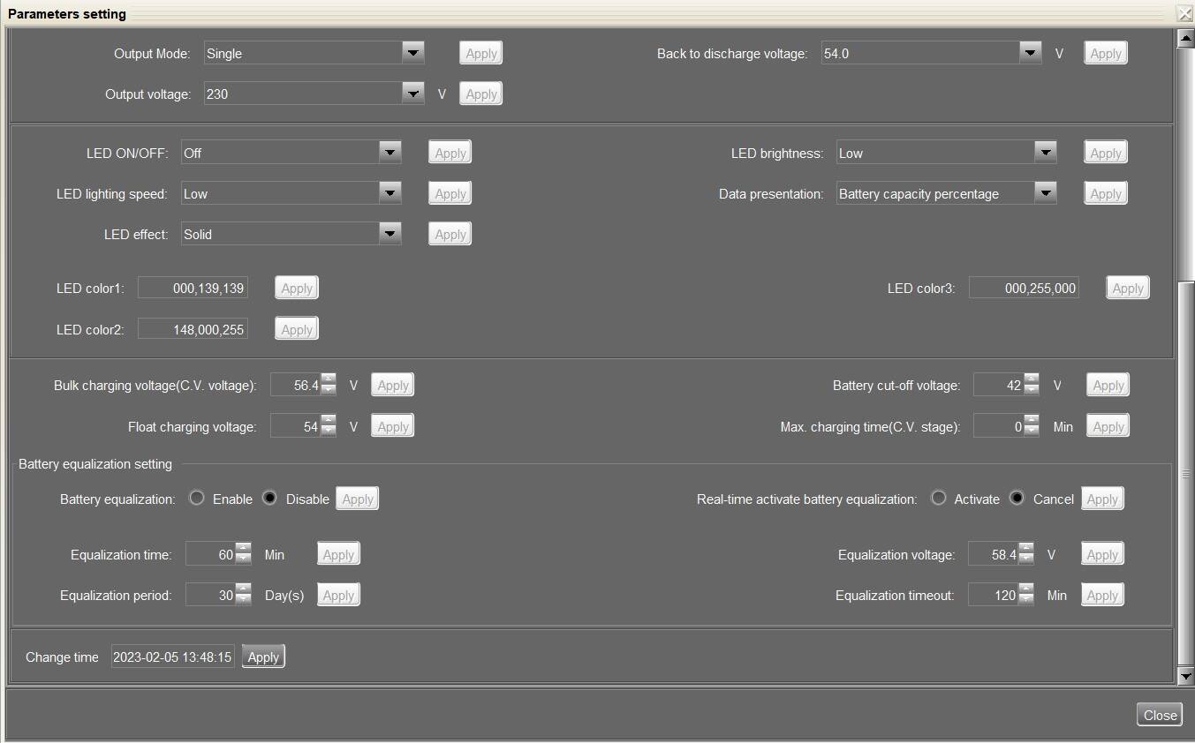This screenshot has height=743, width=1195.
Task: Apply the Output Mode setting
Action: (x=481, y=53)
